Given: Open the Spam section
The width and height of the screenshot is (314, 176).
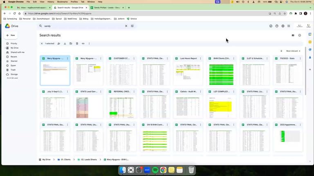Looking at the screenshot, I should (x=13, y=66).
